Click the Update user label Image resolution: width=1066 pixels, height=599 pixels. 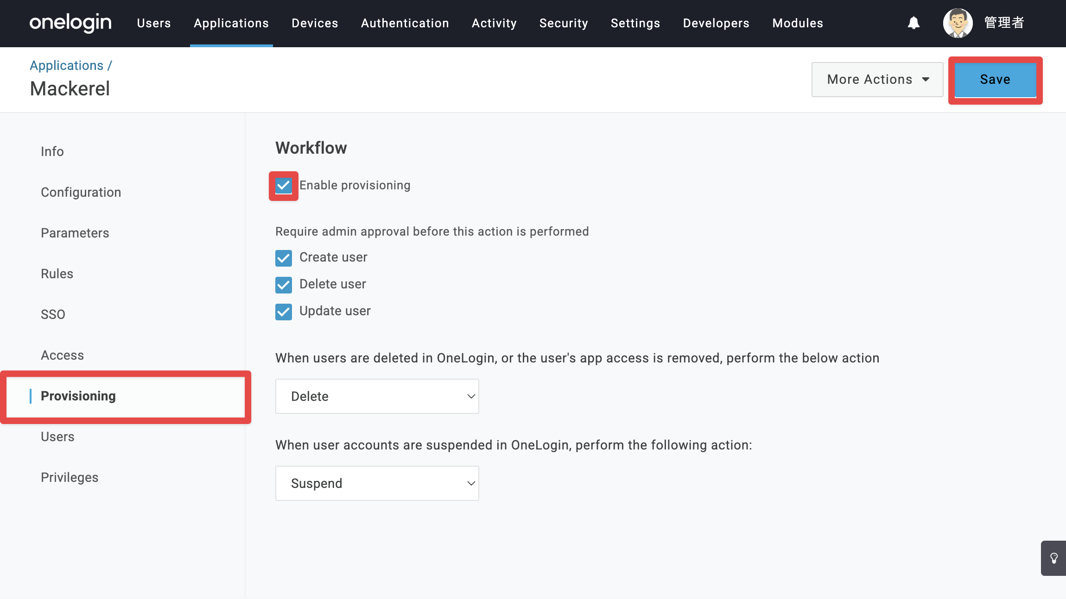(x=335, y=311)
